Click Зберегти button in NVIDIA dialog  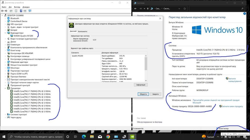(x=143, y=94)
